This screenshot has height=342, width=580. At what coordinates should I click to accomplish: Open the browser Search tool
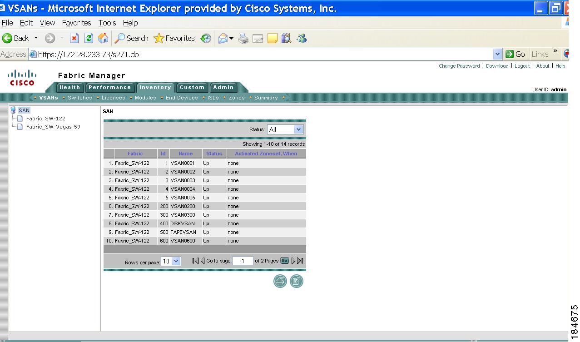tap(131, 38)
